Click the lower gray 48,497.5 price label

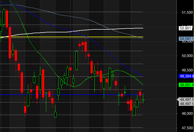coord(186,104)
